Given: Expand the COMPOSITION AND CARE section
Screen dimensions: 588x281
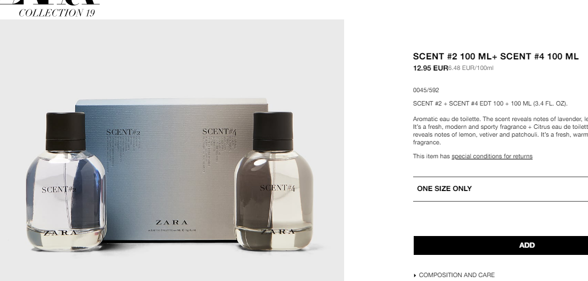Looking at the screenshot, I should coord(454,275).
